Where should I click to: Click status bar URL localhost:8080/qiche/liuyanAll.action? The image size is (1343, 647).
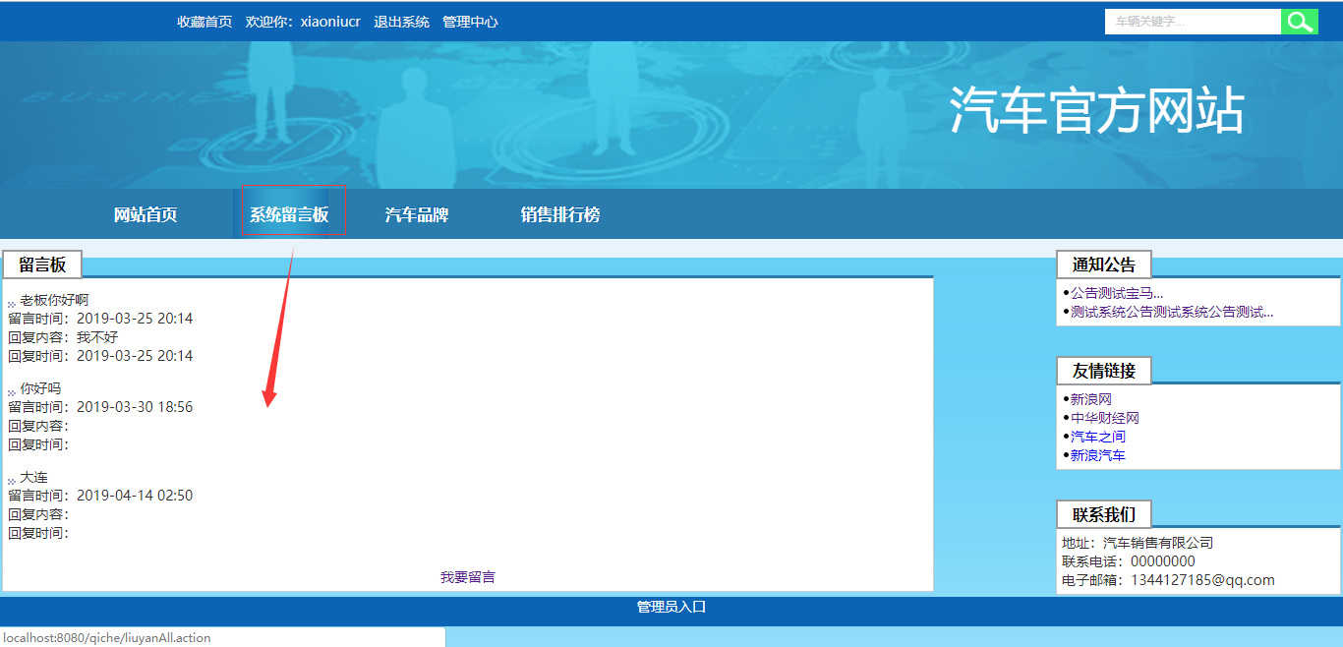click(x=107, y=637)
